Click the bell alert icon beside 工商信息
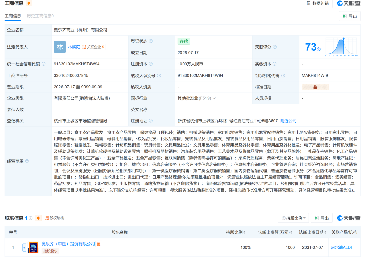Image resolution: width=365 pixels, height=257 pixels. coord(29,3)
